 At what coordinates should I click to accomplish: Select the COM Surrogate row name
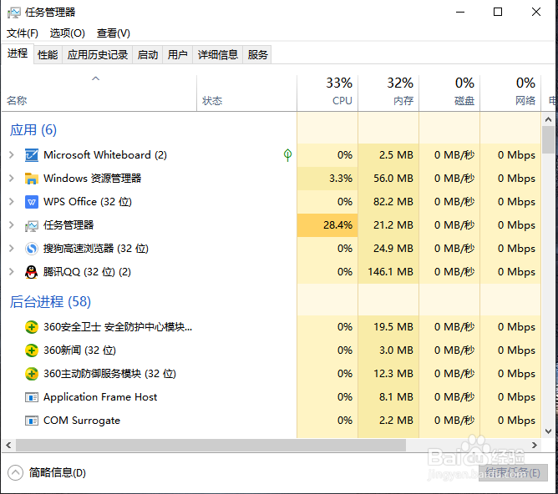82,421
